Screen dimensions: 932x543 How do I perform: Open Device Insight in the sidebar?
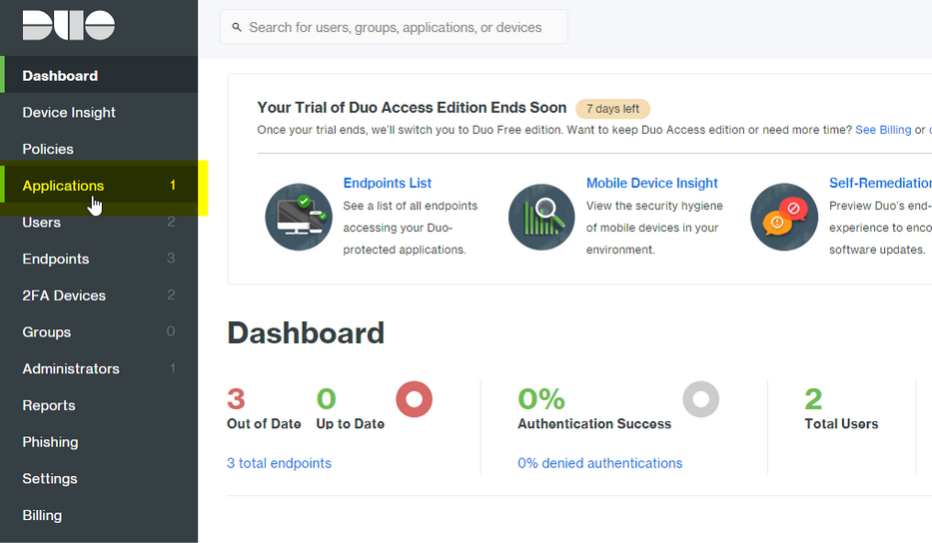coord(69,113)
